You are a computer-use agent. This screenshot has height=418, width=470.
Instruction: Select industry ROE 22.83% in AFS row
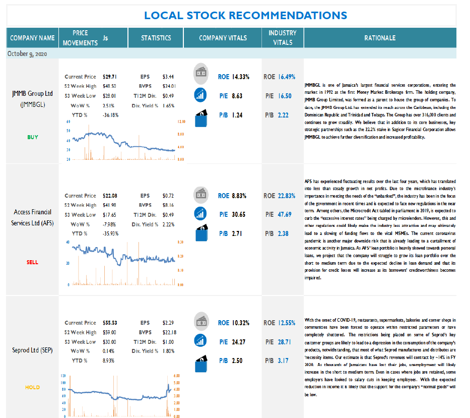287,196
